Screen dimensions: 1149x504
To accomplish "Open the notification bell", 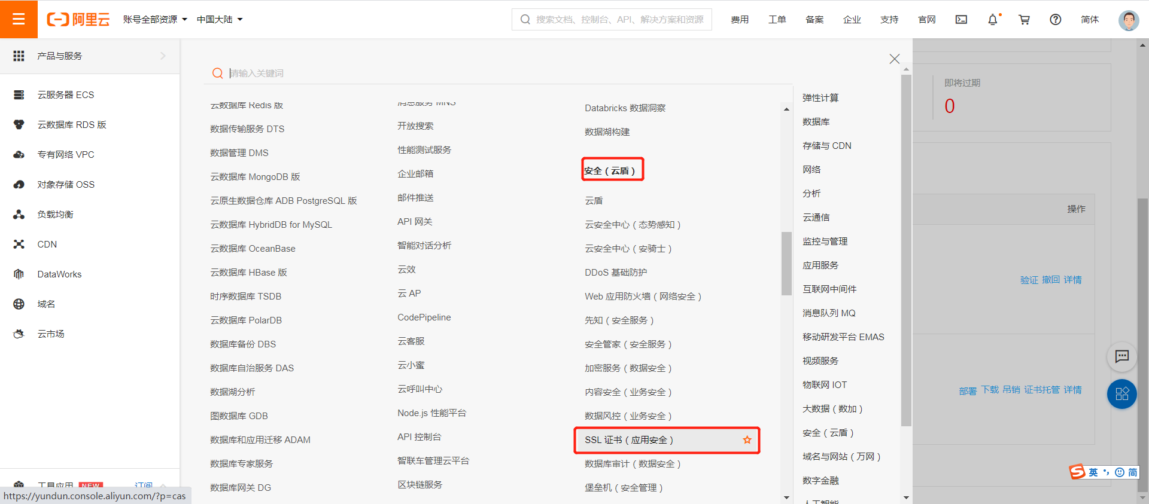I will 993,20.
